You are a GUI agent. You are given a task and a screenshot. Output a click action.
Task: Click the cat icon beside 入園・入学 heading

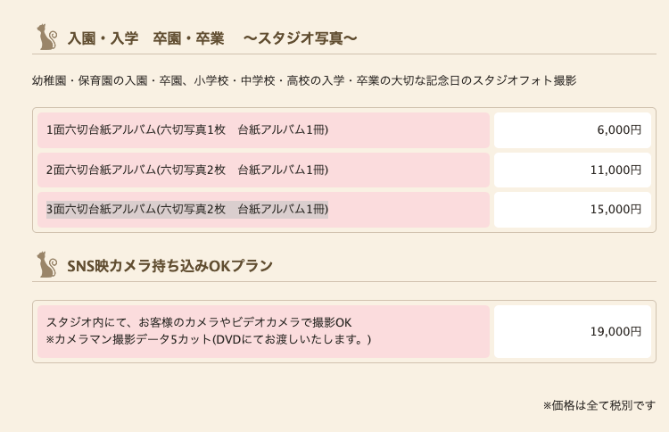click(47, 37)
